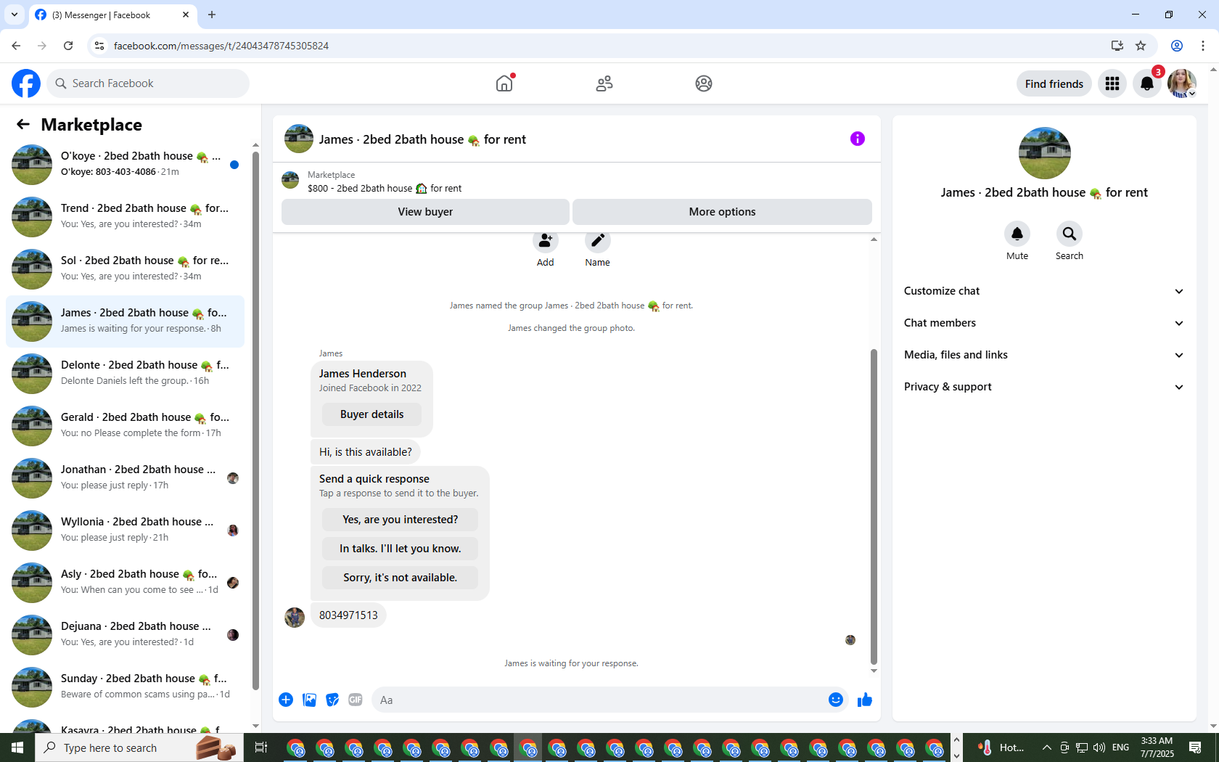Open the Friends icon in top navigation

(x=604, y=83)
